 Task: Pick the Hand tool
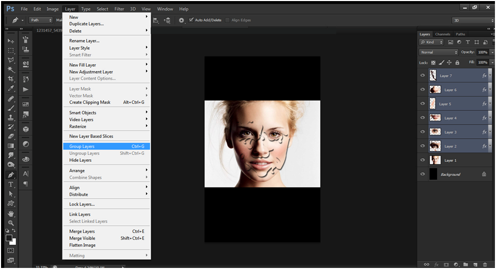pyautogui.click(x=11, y=214)
